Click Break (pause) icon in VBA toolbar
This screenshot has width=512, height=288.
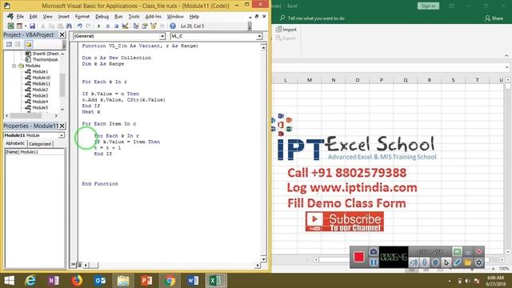[107, 26]
